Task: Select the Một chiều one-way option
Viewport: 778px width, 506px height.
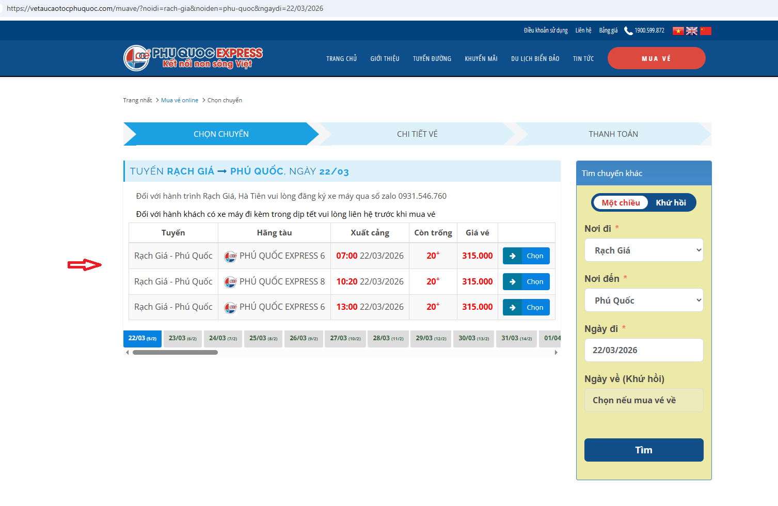Action: click(621, 203)
